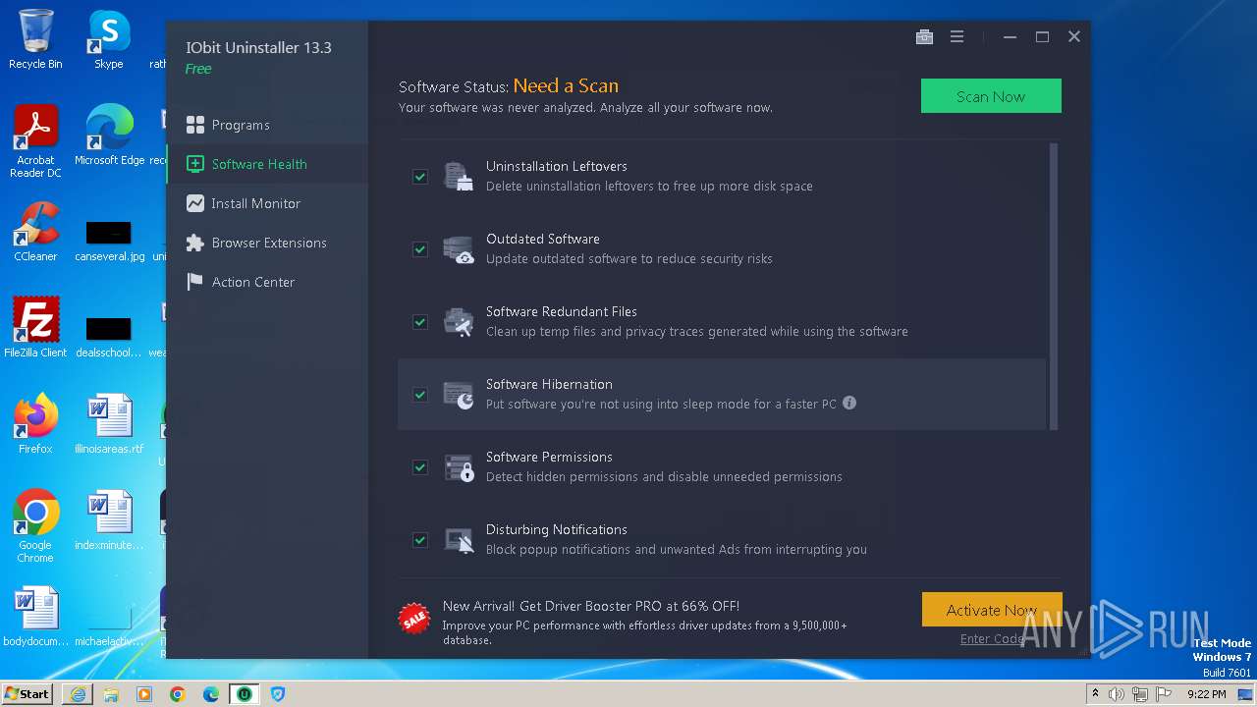Click the Uninstallation Leftovers icon
This screenshot has height=707, width=1257.
click(x=458, y=177)
